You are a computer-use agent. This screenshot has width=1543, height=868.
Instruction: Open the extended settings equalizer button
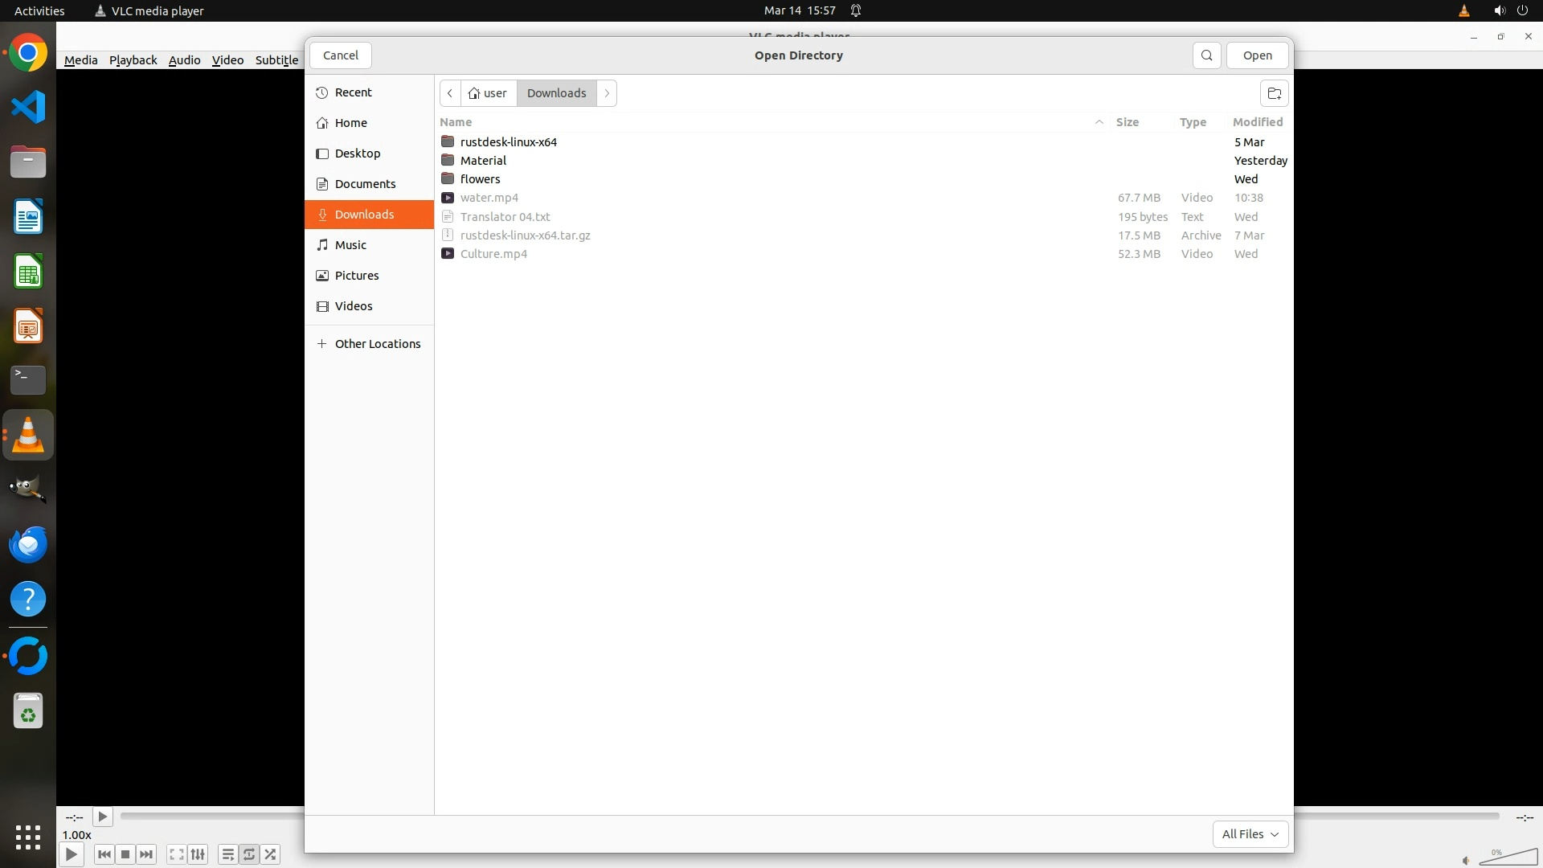tap(198, 854)
